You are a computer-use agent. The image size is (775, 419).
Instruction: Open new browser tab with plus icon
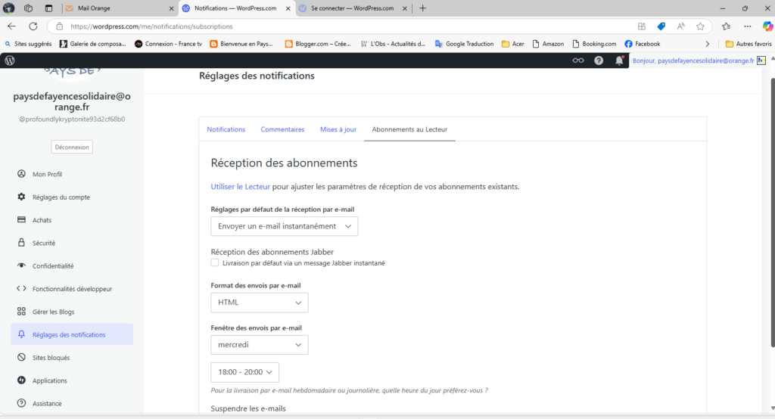tap(422, 8)
